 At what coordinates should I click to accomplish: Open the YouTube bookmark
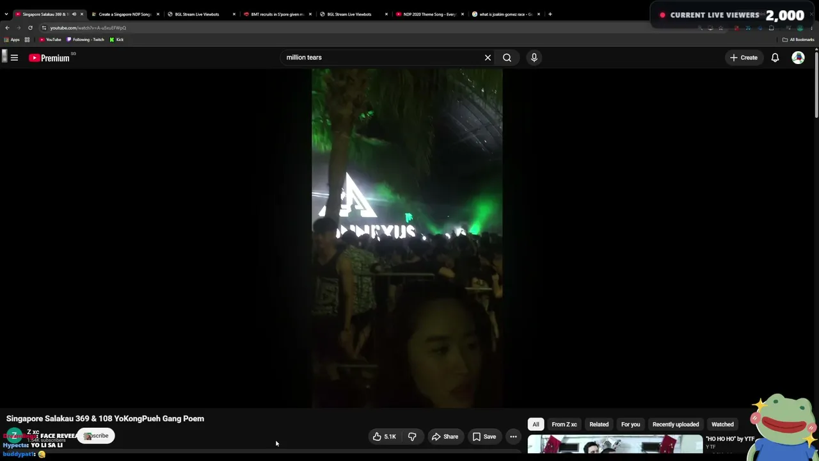[x=51, y=40]
